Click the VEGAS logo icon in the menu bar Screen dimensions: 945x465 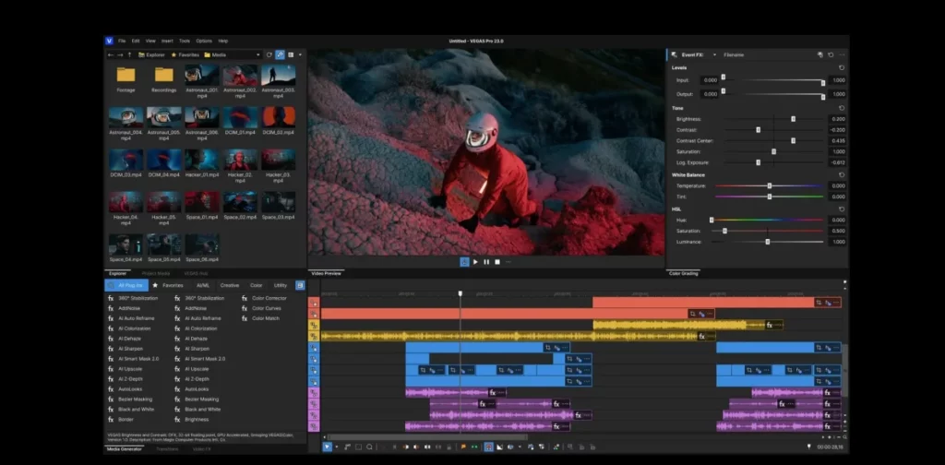coord(109,41)
